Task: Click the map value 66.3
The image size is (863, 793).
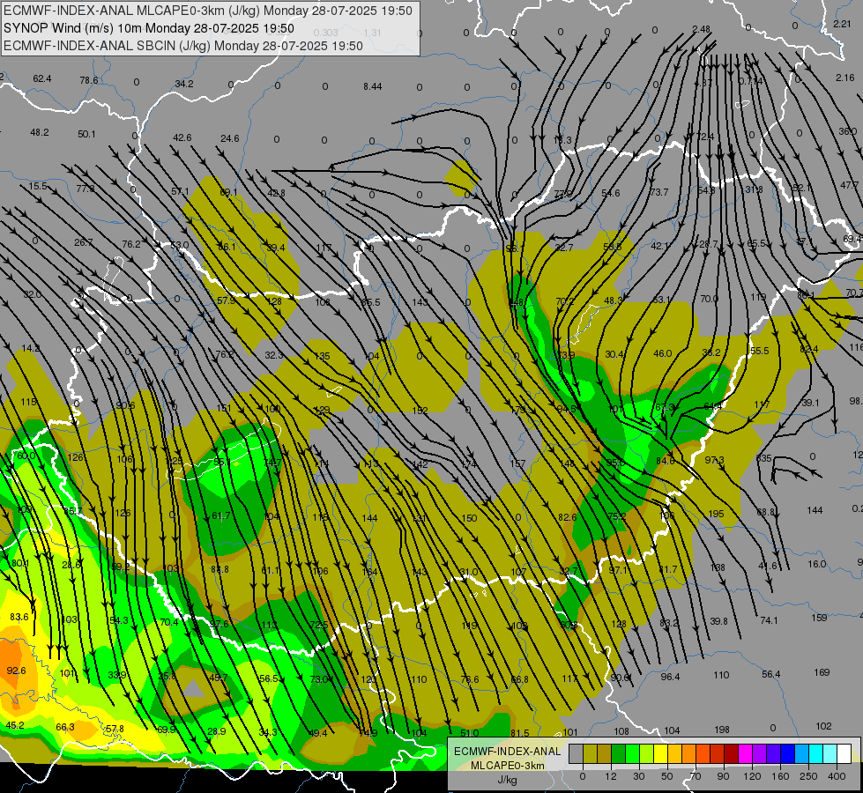Action: pyautogui.click(x=65, y=727)
